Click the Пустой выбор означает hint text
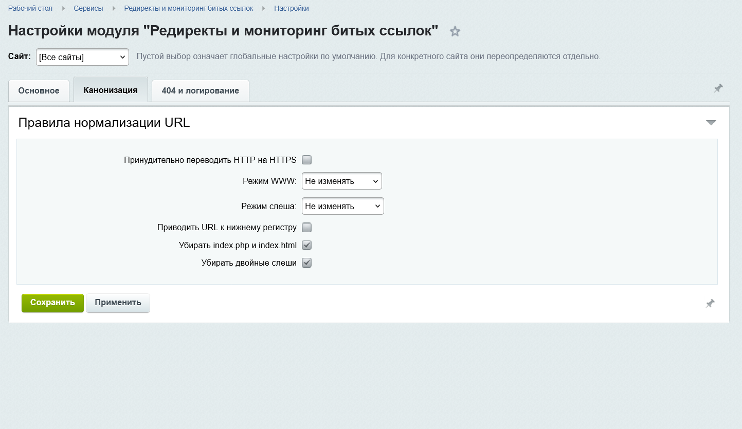Screen dimensions: 742x429 (368, 56)
